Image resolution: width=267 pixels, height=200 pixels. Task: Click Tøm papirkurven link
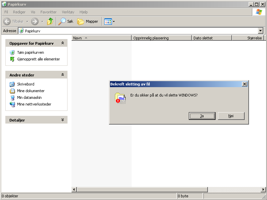[30, 52]
